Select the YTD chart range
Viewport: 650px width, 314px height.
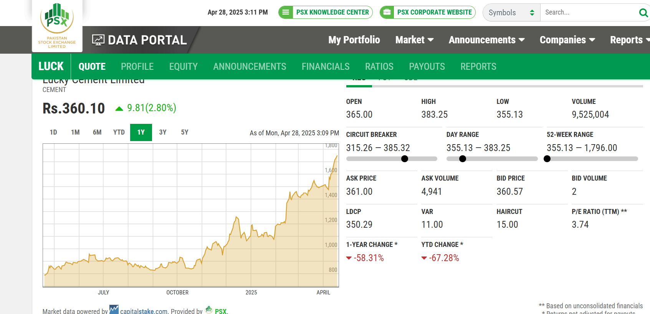[x=119, y=132]
